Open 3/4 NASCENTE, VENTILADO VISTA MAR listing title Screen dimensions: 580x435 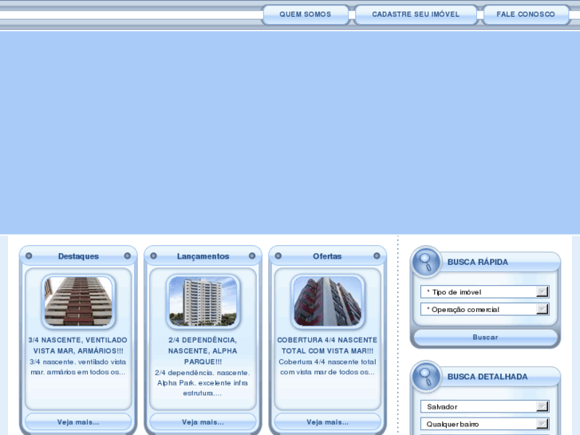[x=78, y=345]
